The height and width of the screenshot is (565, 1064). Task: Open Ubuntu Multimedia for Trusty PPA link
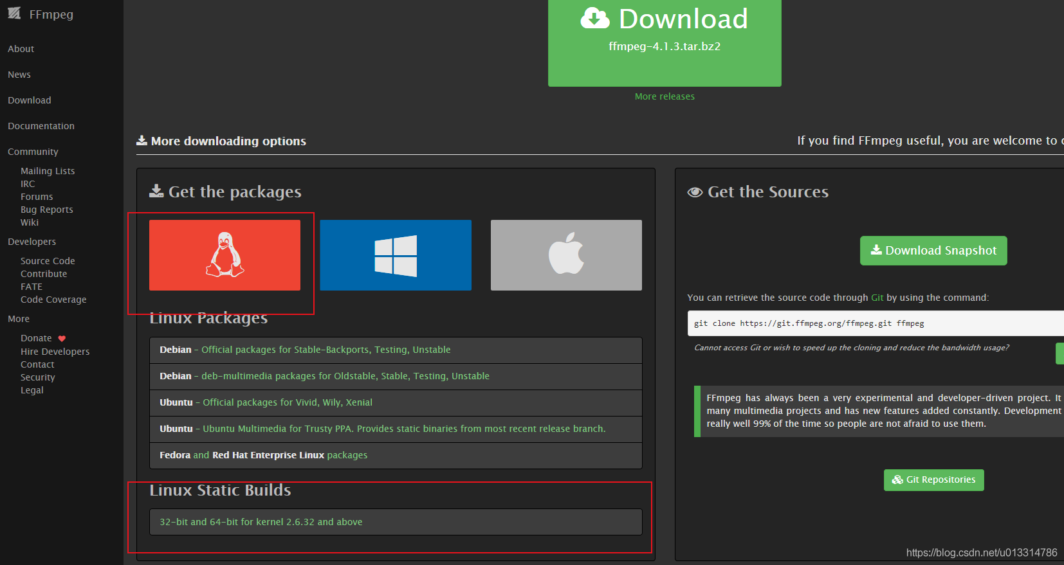404,429
